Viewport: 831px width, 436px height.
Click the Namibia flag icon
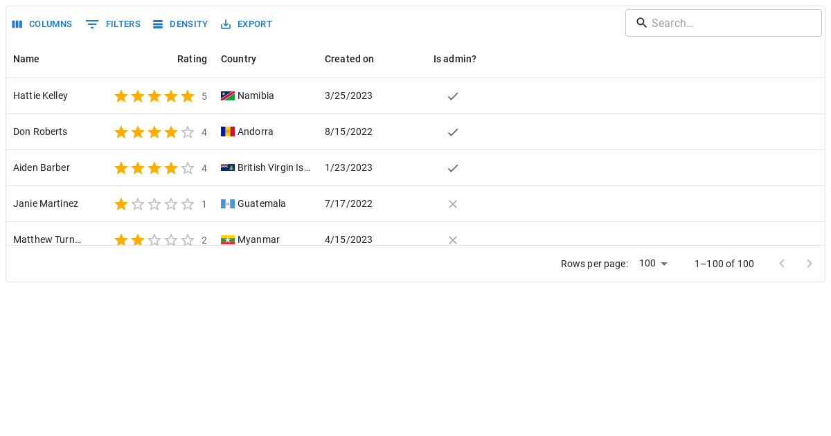(x=228, y=96)
